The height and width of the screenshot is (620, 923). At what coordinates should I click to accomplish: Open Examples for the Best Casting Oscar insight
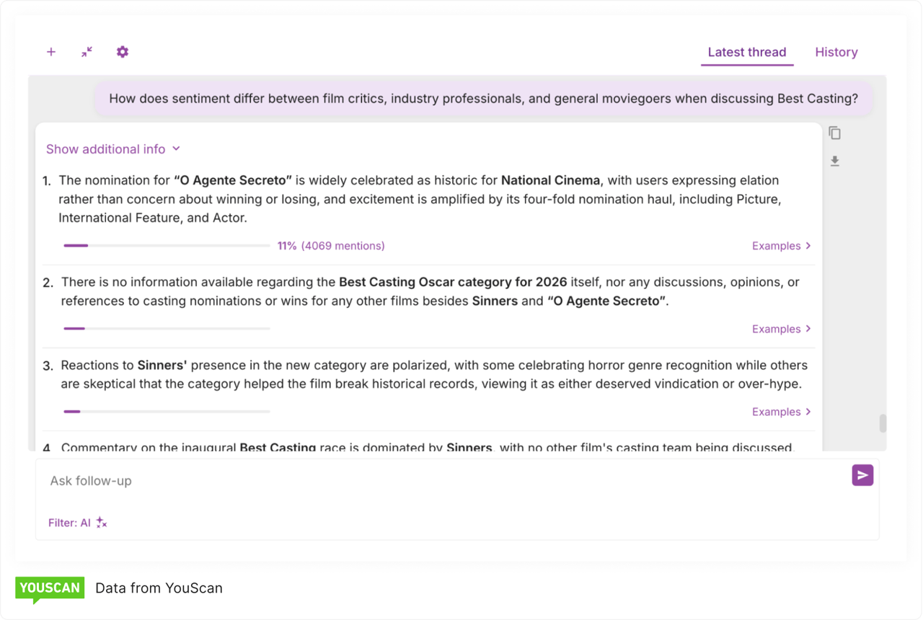[781, 329]
